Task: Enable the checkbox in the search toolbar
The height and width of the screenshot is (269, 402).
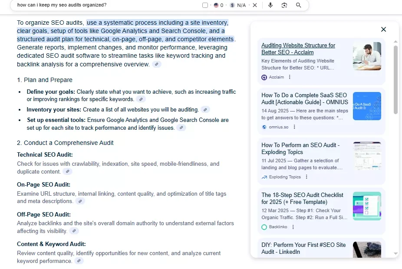Action: pos(205,5)
